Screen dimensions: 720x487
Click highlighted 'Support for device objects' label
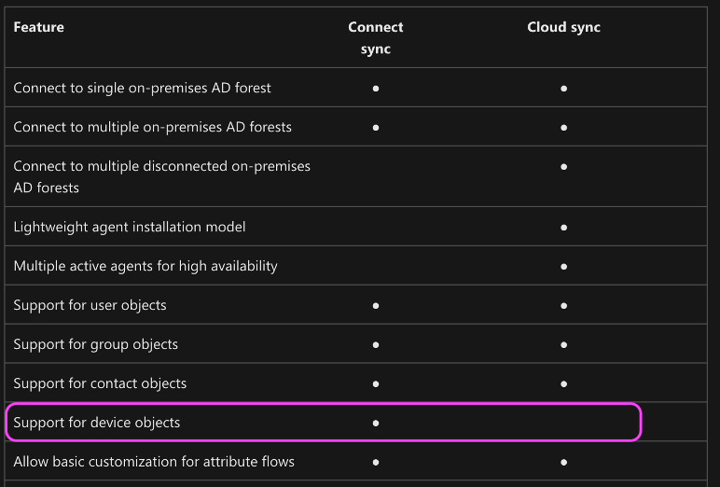click(96, 423)
